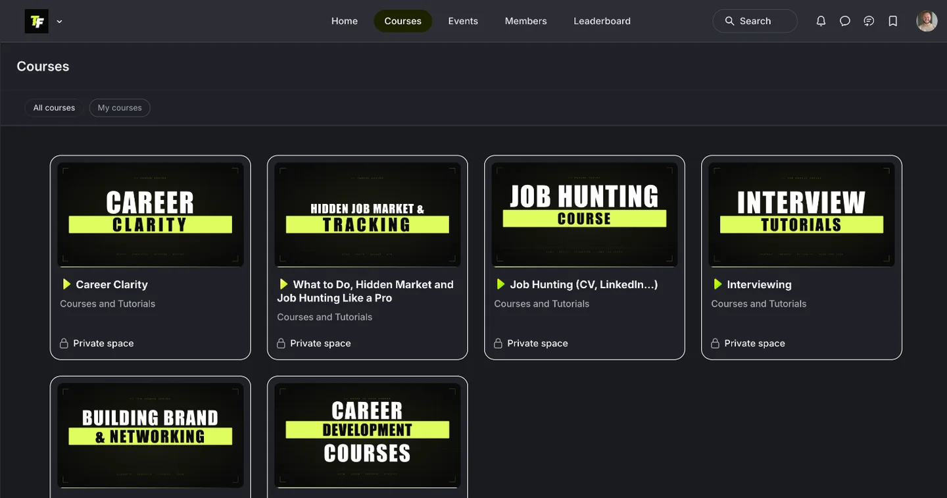
Task: Click "Private space" on the Hidden Market card
Action: 321,343
